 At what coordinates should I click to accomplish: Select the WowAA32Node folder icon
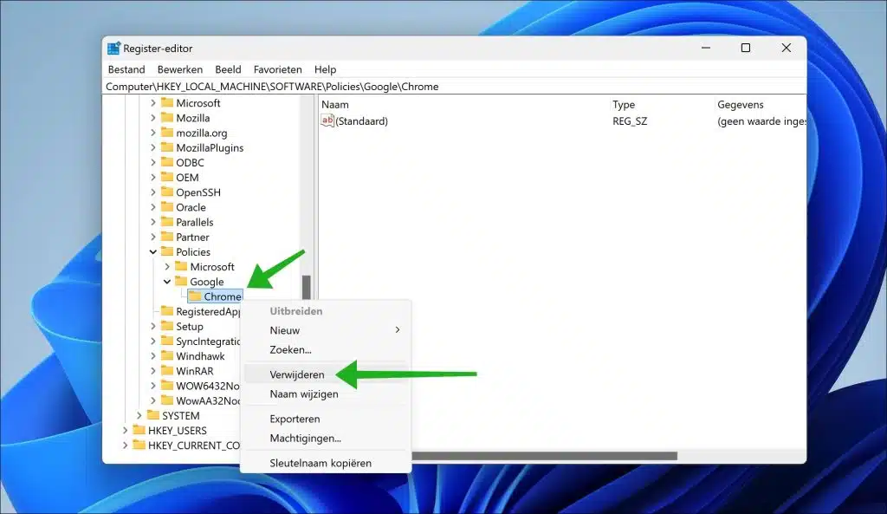coord(167,400)
